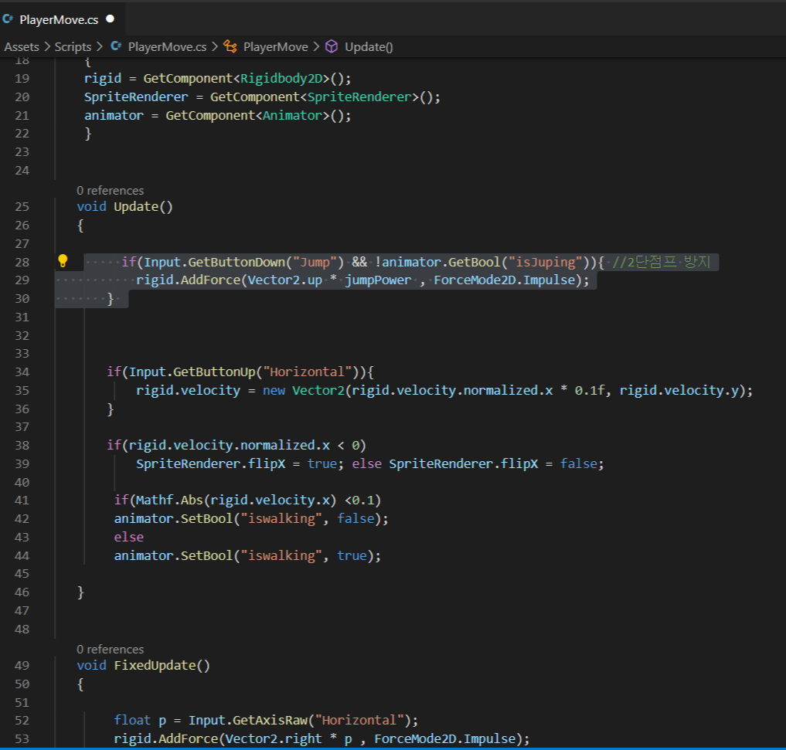786x750 pixels.
Task: Click GetButtonUp on line 34
Action: coord(214,372)
